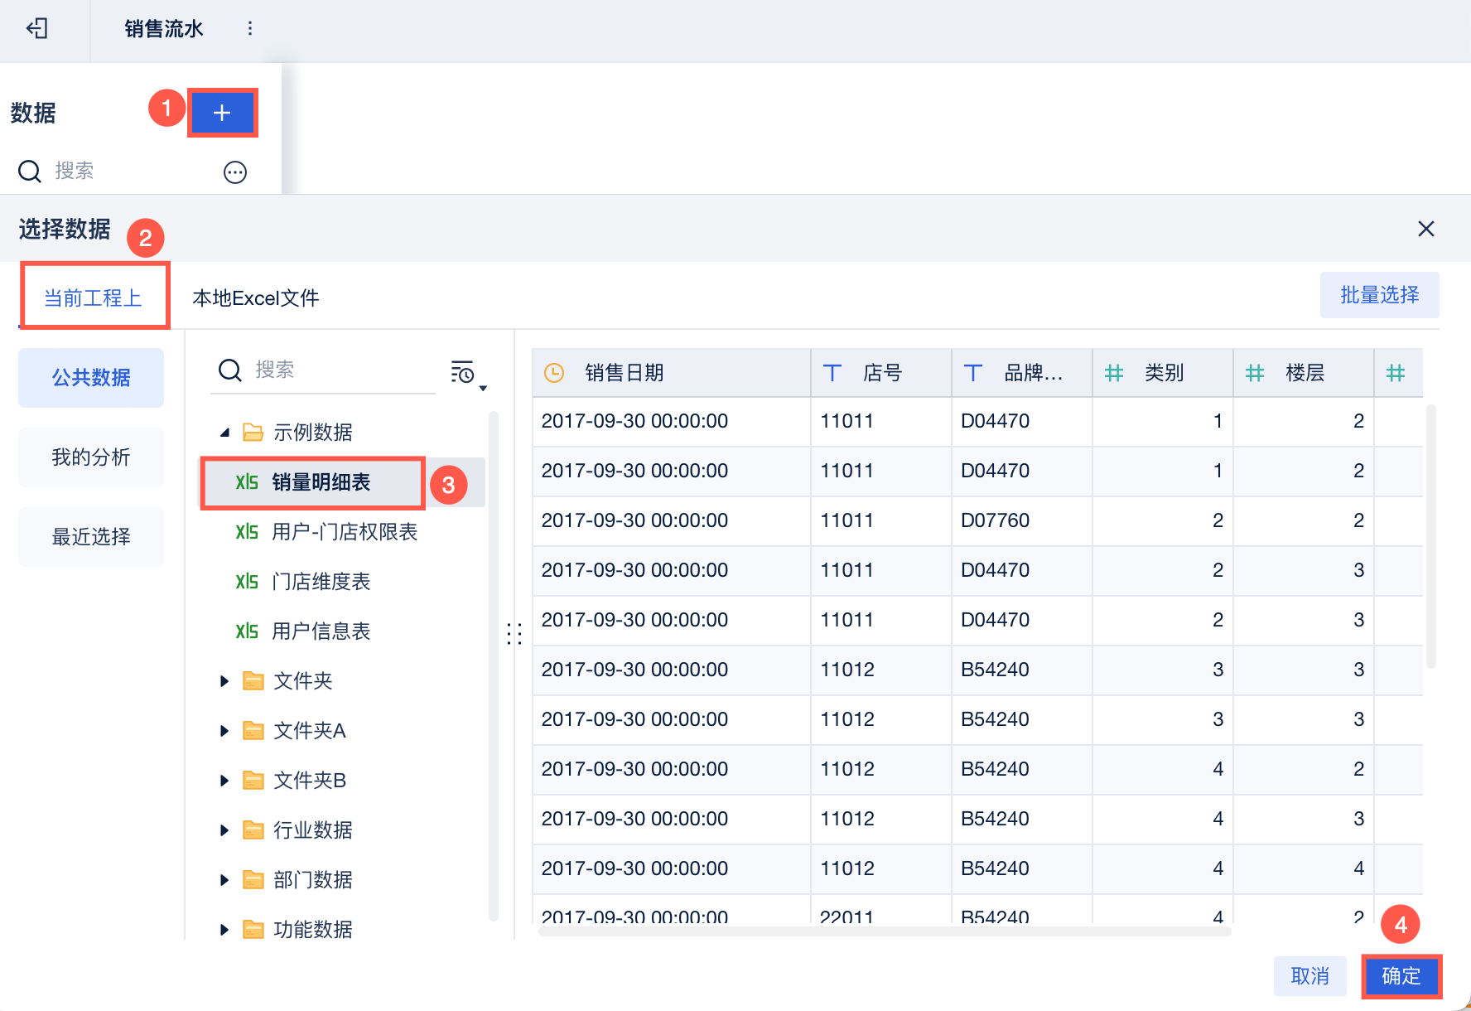The width and height of the screenshot is (1471, 1011).
Task: Select the 最近选择 side tab
Action: (x=91, y=537)
